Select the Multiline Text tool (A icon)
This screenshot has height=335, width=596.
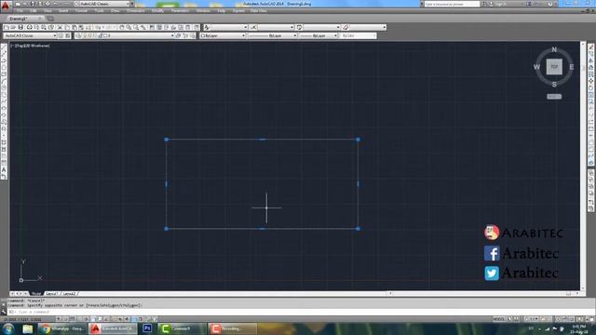pos(4,169)
